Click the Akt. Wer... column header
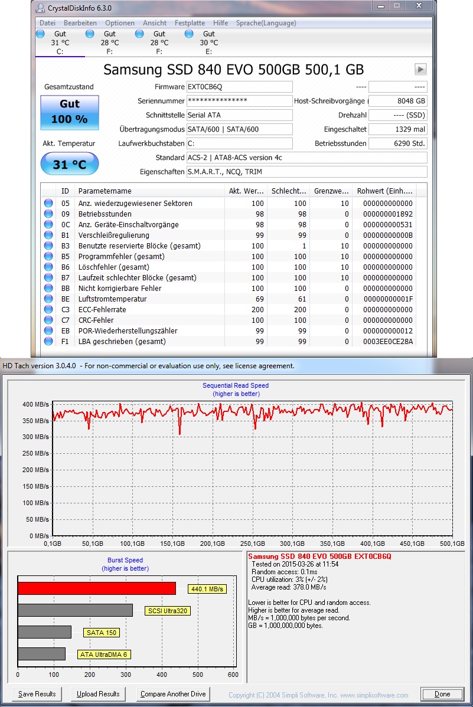 pyautogui.click(x=246, y=191)
